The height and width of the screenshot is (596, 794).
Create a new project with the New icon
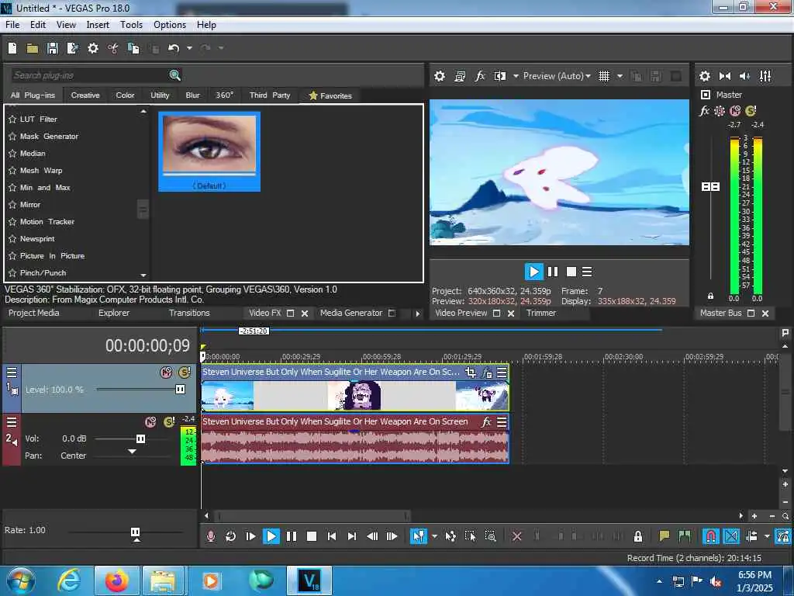(x=12, y=48)
